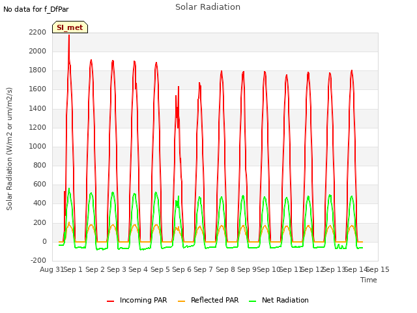Screen dimensions: 417x313
Task: Click the -200 y-axis tick label
Action: tap(38, 260)
